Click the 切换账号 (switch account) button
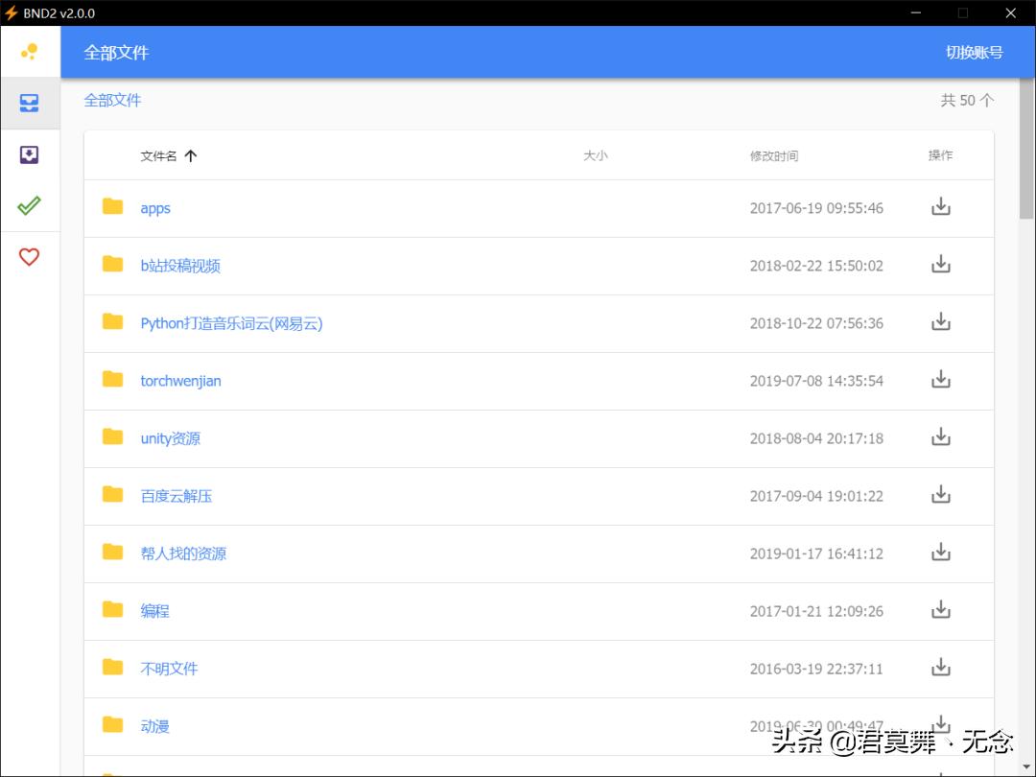The width and height of the screenshot is (1036, 777). tap(976, 53)
